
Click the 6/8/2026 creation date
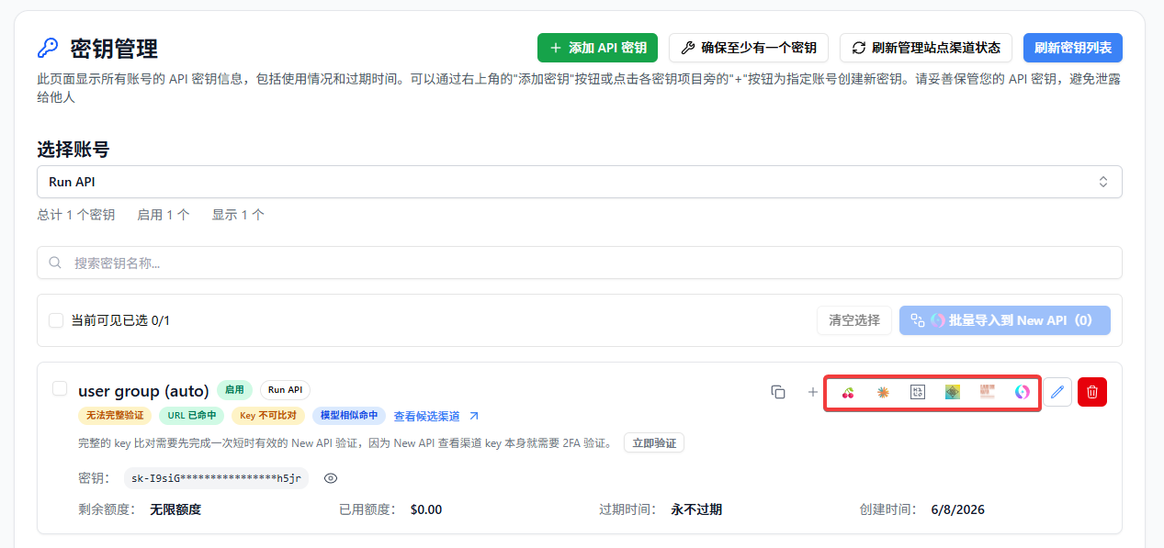pyautogui.click(x=957, y=509)
